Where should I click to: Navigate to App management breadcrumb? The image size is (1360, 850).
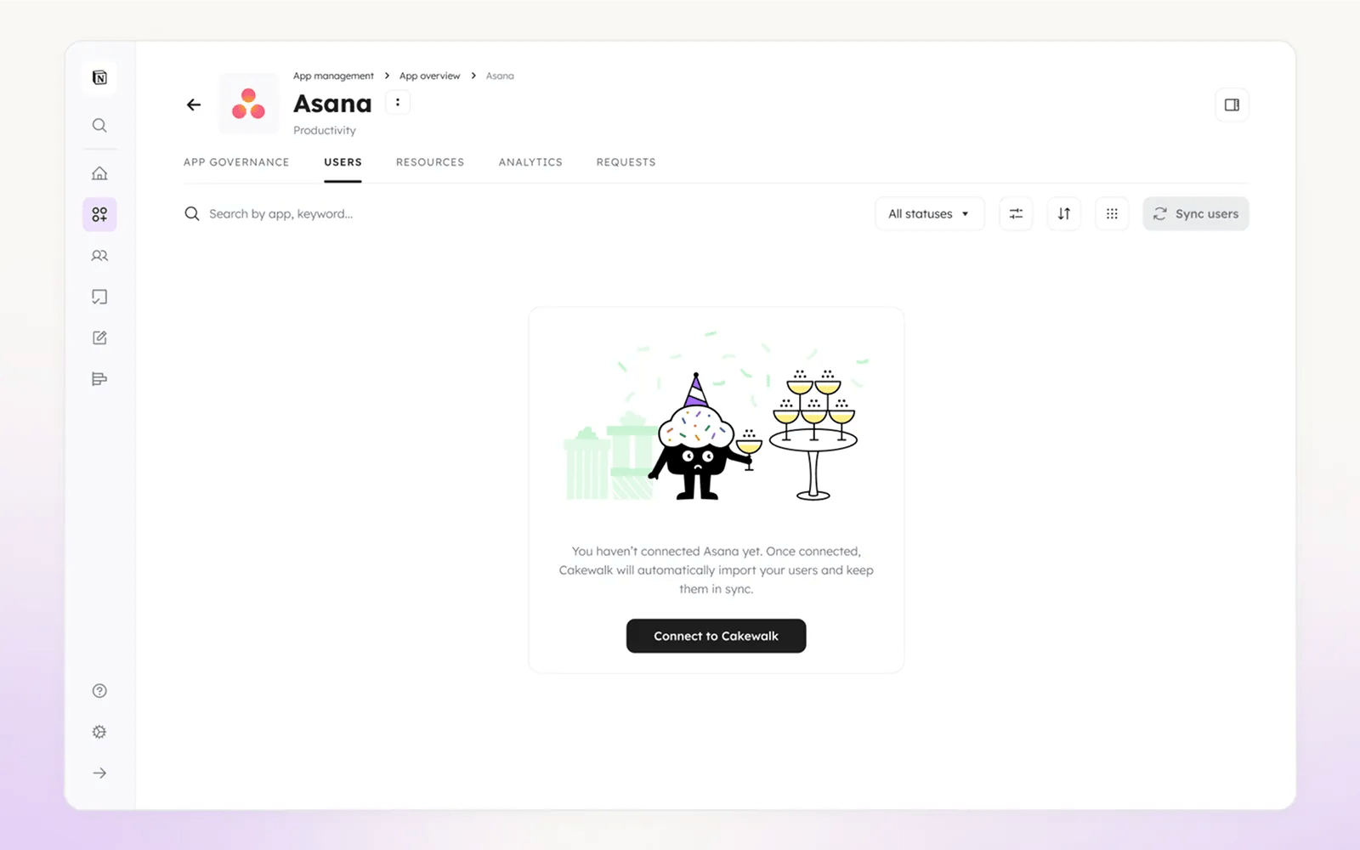pyautogui.click(x=333, y=76)
